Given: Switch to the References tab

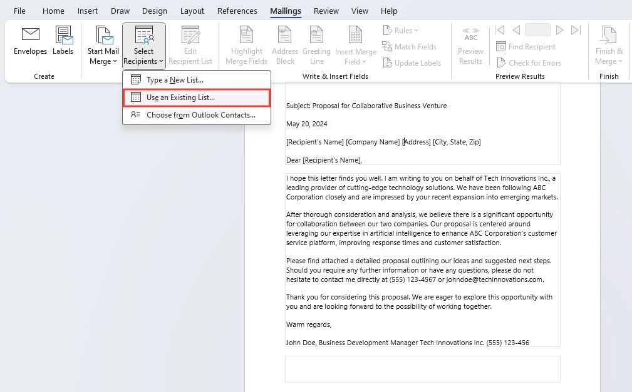Looking at the screenshot, I should 237,11.
